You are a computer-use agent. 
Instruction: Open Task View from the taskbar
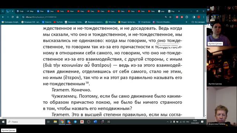click(49, 122)
